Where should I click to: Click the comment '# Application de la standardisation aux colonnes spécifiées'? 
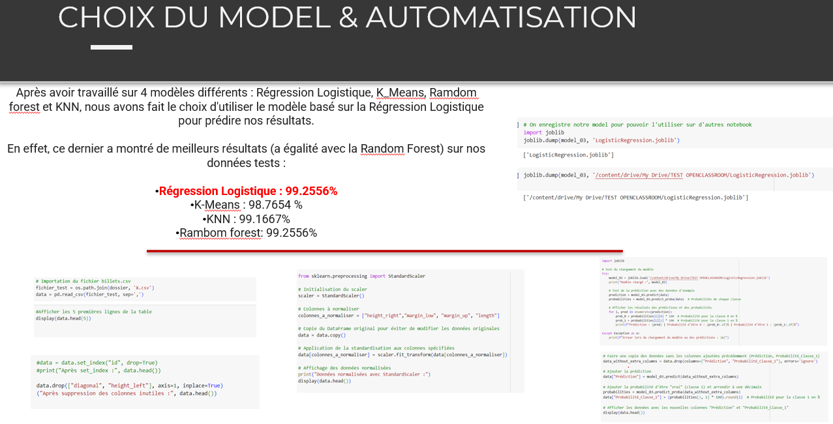pyautogui.click(x=376, y=348)
